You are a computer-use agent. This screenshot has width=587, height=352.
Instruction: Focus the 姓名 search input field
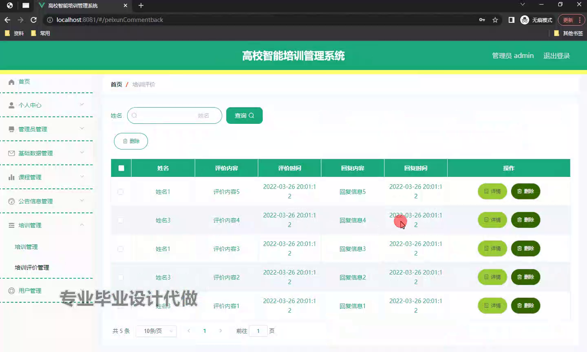click(174, 116)
